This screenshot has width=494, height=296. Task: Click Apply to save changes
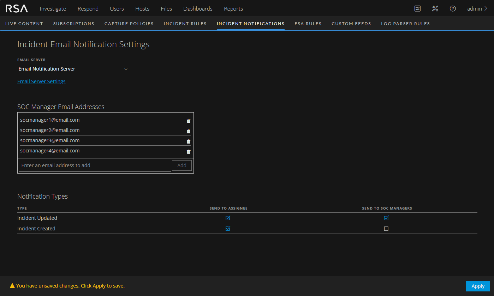[x=478, y=286]
